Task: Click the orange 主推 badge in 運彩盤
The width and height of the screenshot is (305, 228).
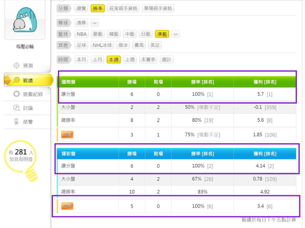Action: point(67,206)
